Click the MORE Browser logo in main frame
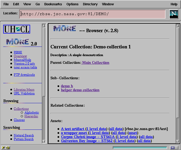 (x=65, y=29)
